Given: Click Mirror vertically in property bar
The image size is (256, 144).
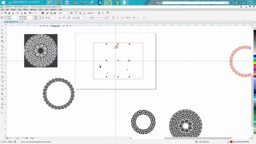Looking at the screenshot, I should (x=64, y=18).
